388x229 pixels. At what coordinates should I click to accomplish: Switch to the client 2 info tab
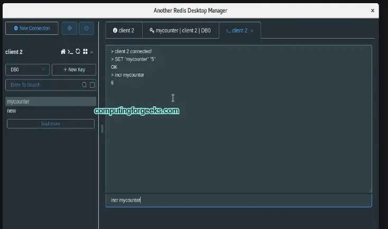click(x=124, y=31)
